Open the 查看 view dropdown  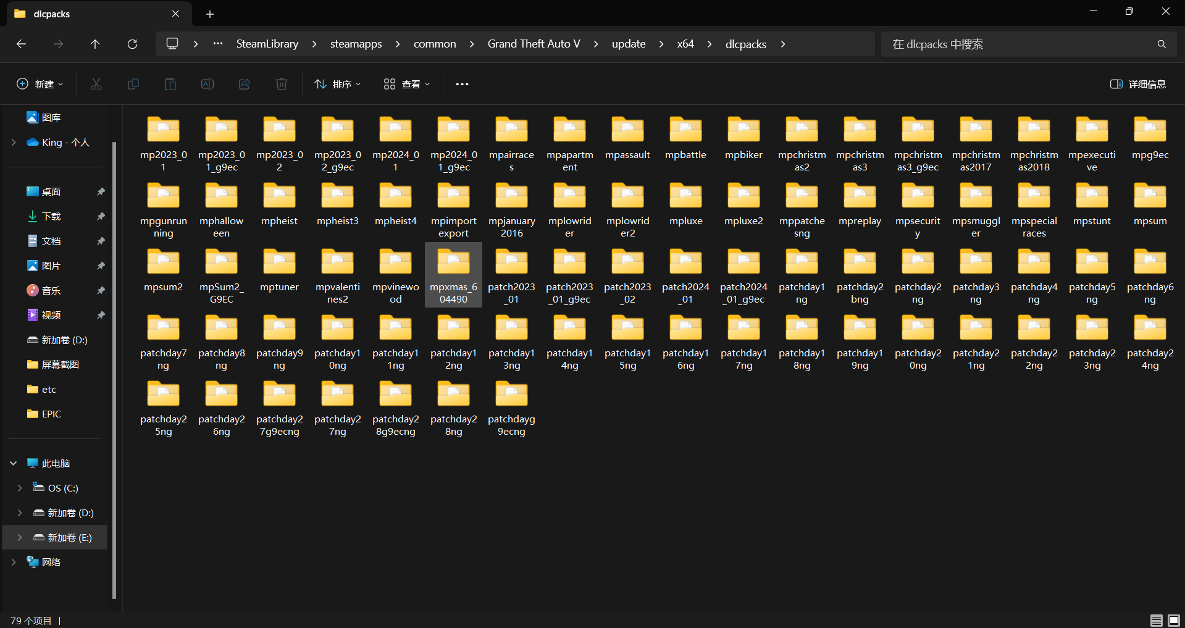coord(406,84)
